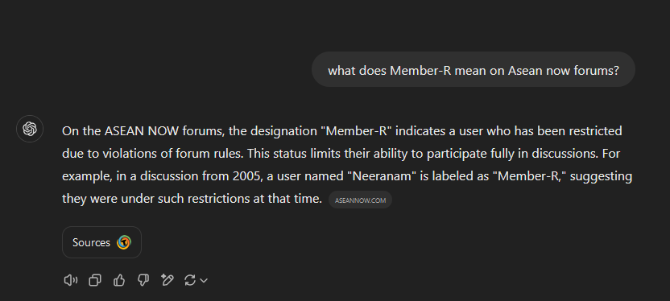
Task: Open the edit in canvas pencil icon
Action: click(167, 280)
